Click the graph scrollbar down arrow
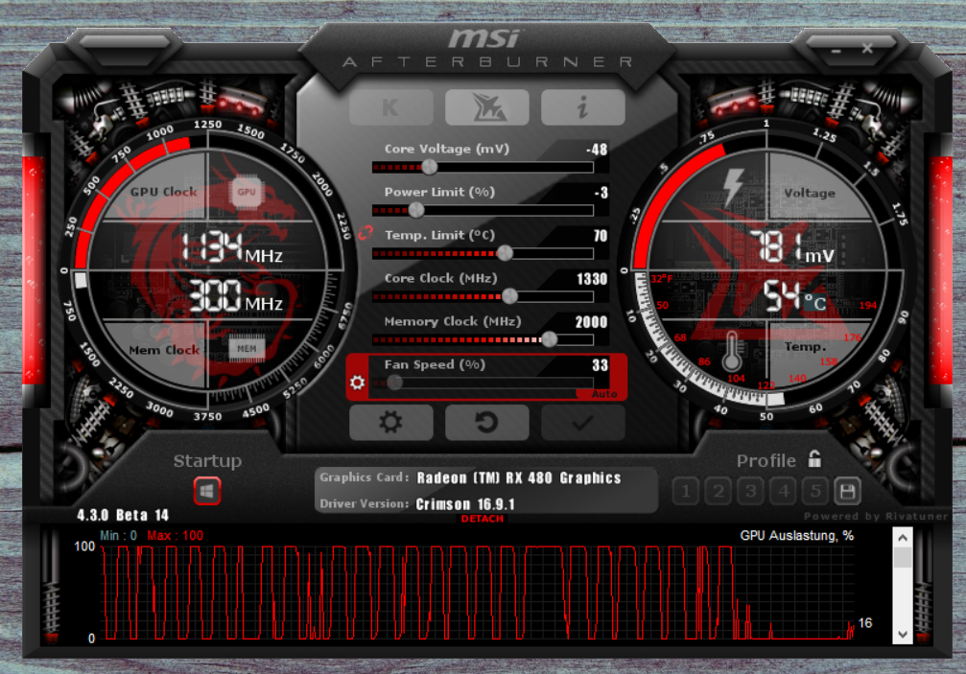This screenshot has width=966, height=674. click(903, 634)
